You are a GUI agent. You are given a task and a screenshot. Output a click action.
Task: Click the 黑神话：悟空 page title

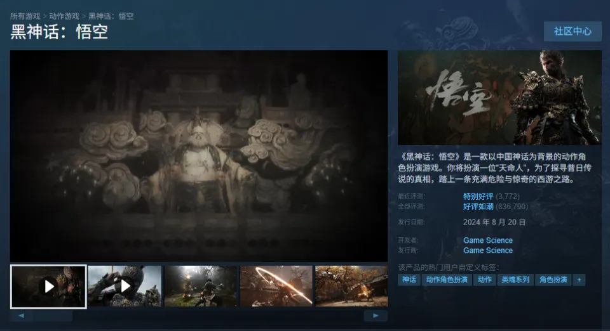[x=59, y=32]
